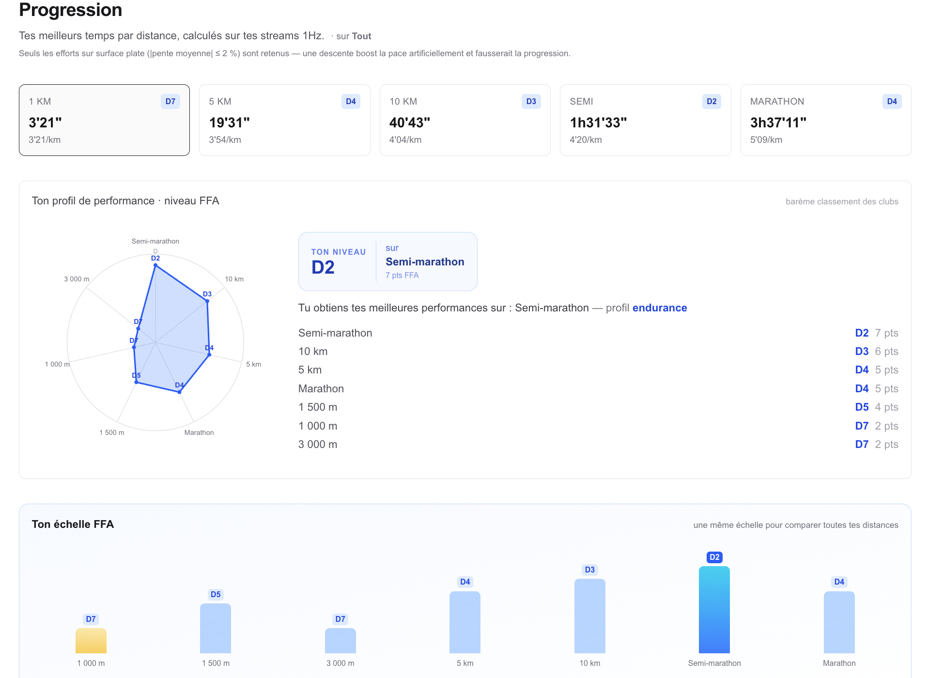Viewport: 928px width, 678px height.
Task: Click the D7 badge above 1 000 m bar
Action: tap(91, 619)
